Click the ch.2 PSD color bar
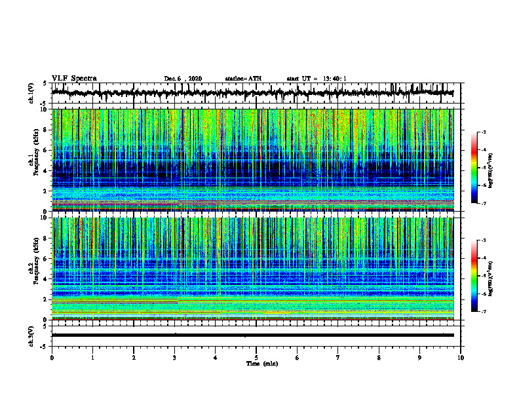The image size is (519, 401). point(474,276)
